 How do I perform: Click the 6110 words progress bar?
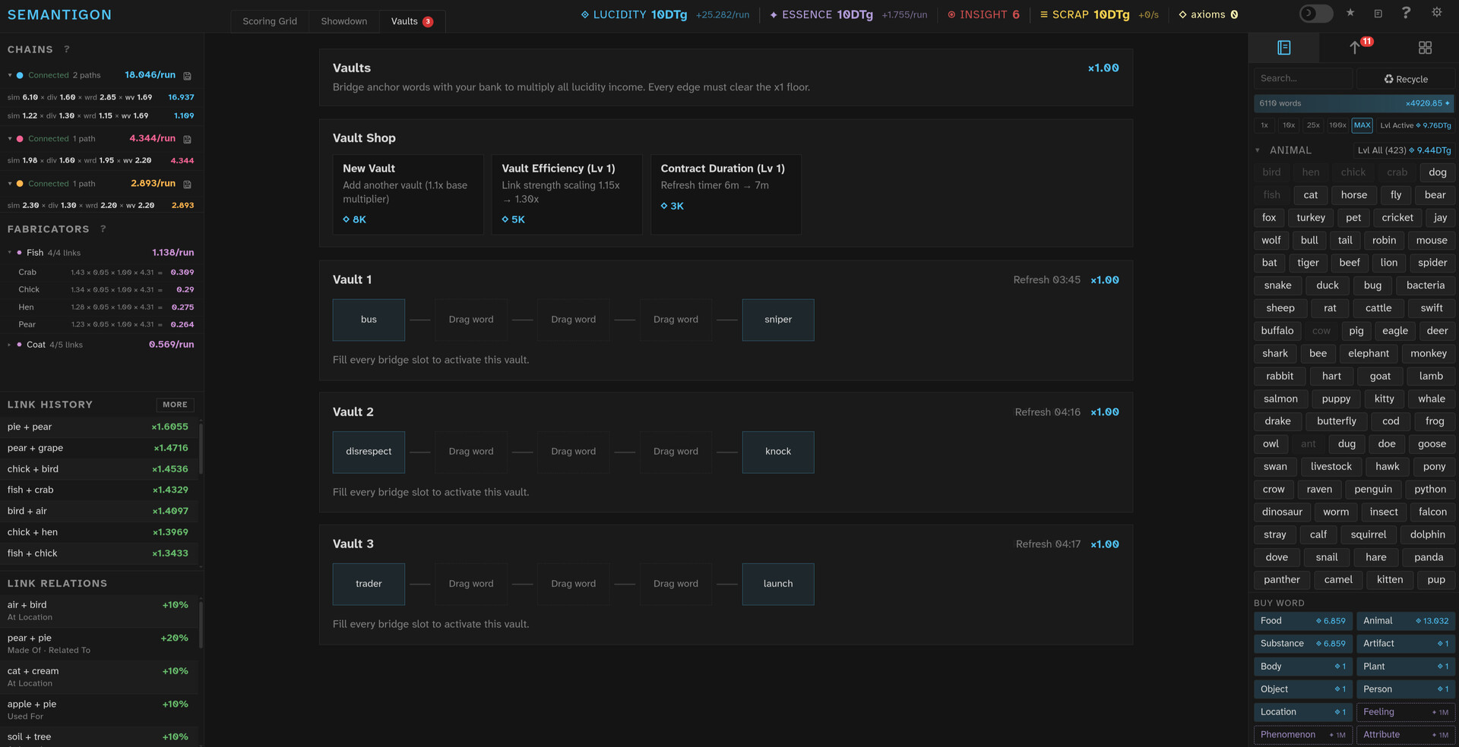pos(1353,103)
